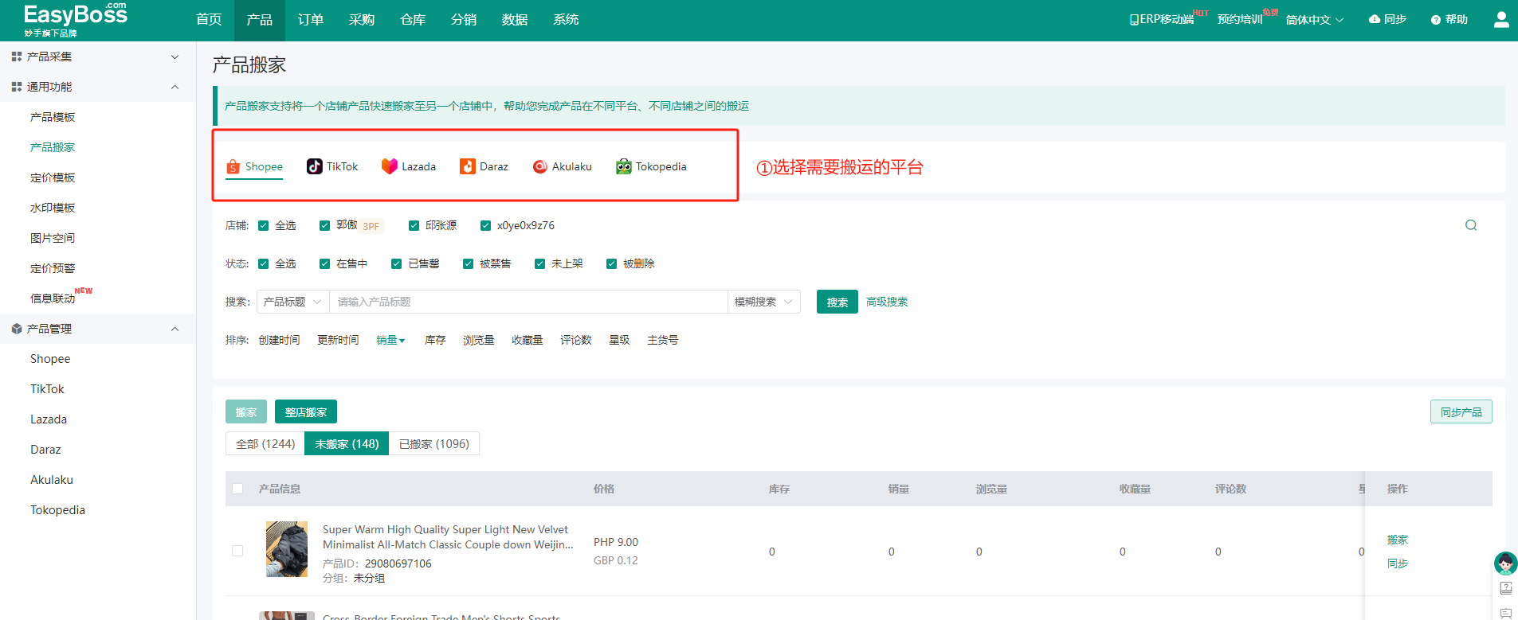Click 搬家 action for Super Warm product
1518x620 pixels.
tap(1398, 540)
